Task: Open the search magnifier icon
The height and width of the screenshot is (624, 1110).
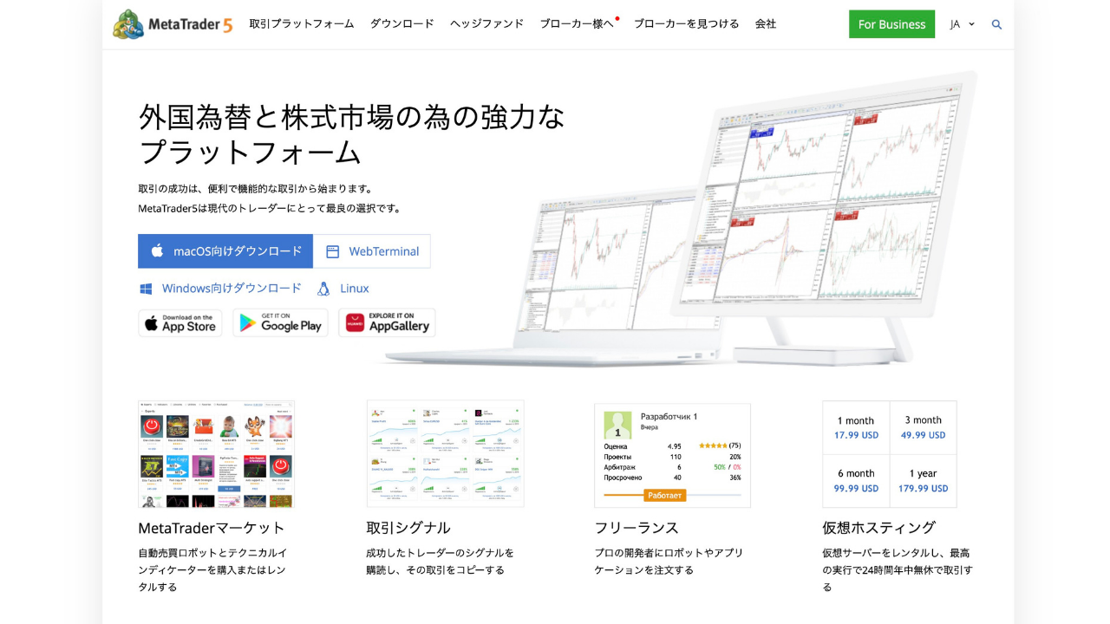Action: [x=996, y=24]
